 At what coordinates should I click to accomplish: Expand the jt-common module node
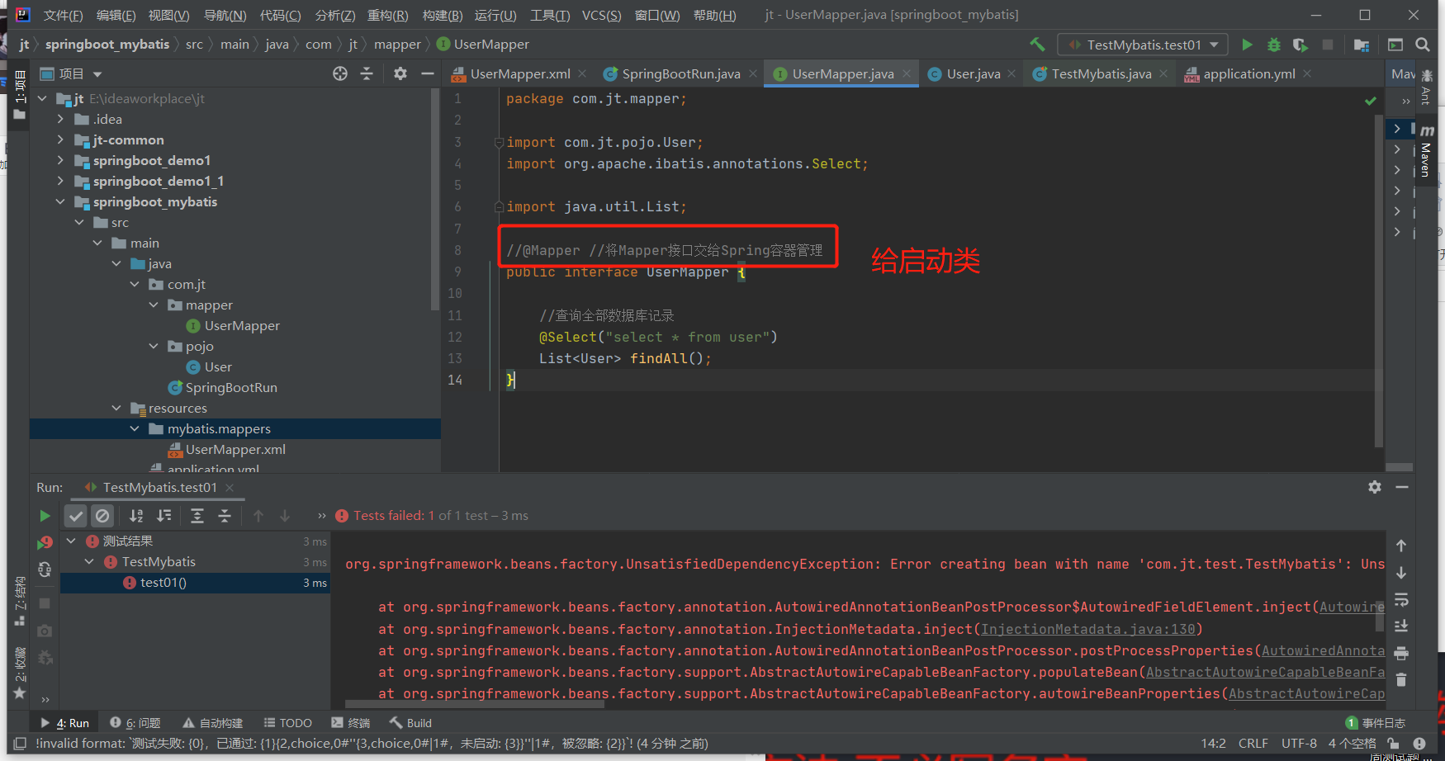[59, 139]
